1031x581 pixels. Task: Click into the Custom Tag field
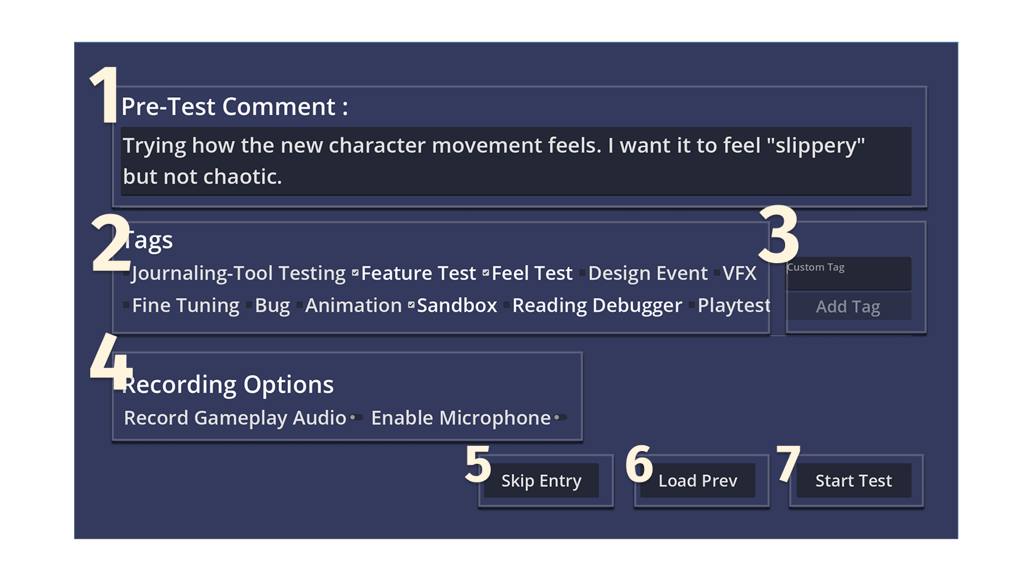(x=848, y=274)
